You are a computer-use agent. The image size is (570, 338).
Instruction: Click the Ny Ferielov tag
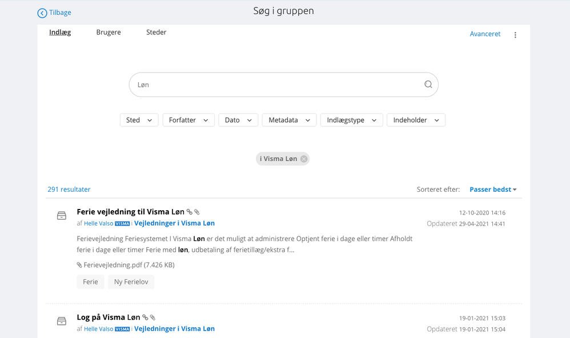click(x=131, y=282)
